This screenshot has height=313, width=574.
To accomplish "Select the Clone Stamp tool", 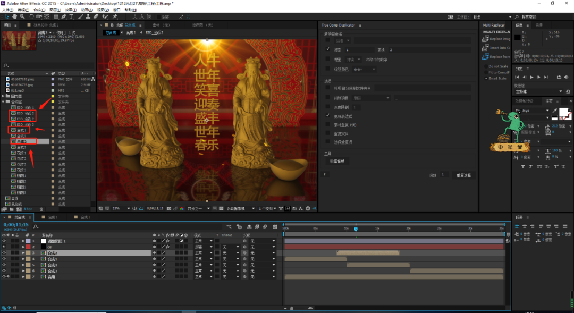I will 88,17.
